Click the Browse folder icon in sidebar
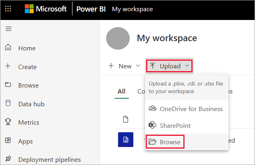The width and height of the screenshot is (255, 165). tap(8, 85)
